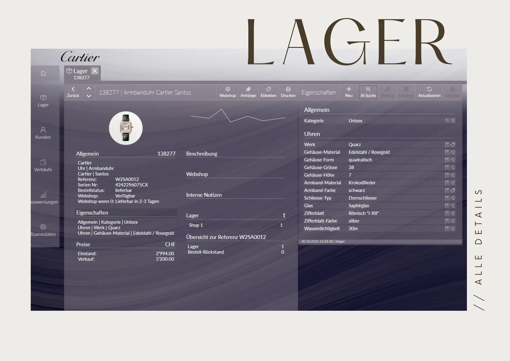Select the Shop 1 stock row
Image resolution: width=510 pixels, height=361 pixels.
tap(236, 225)
